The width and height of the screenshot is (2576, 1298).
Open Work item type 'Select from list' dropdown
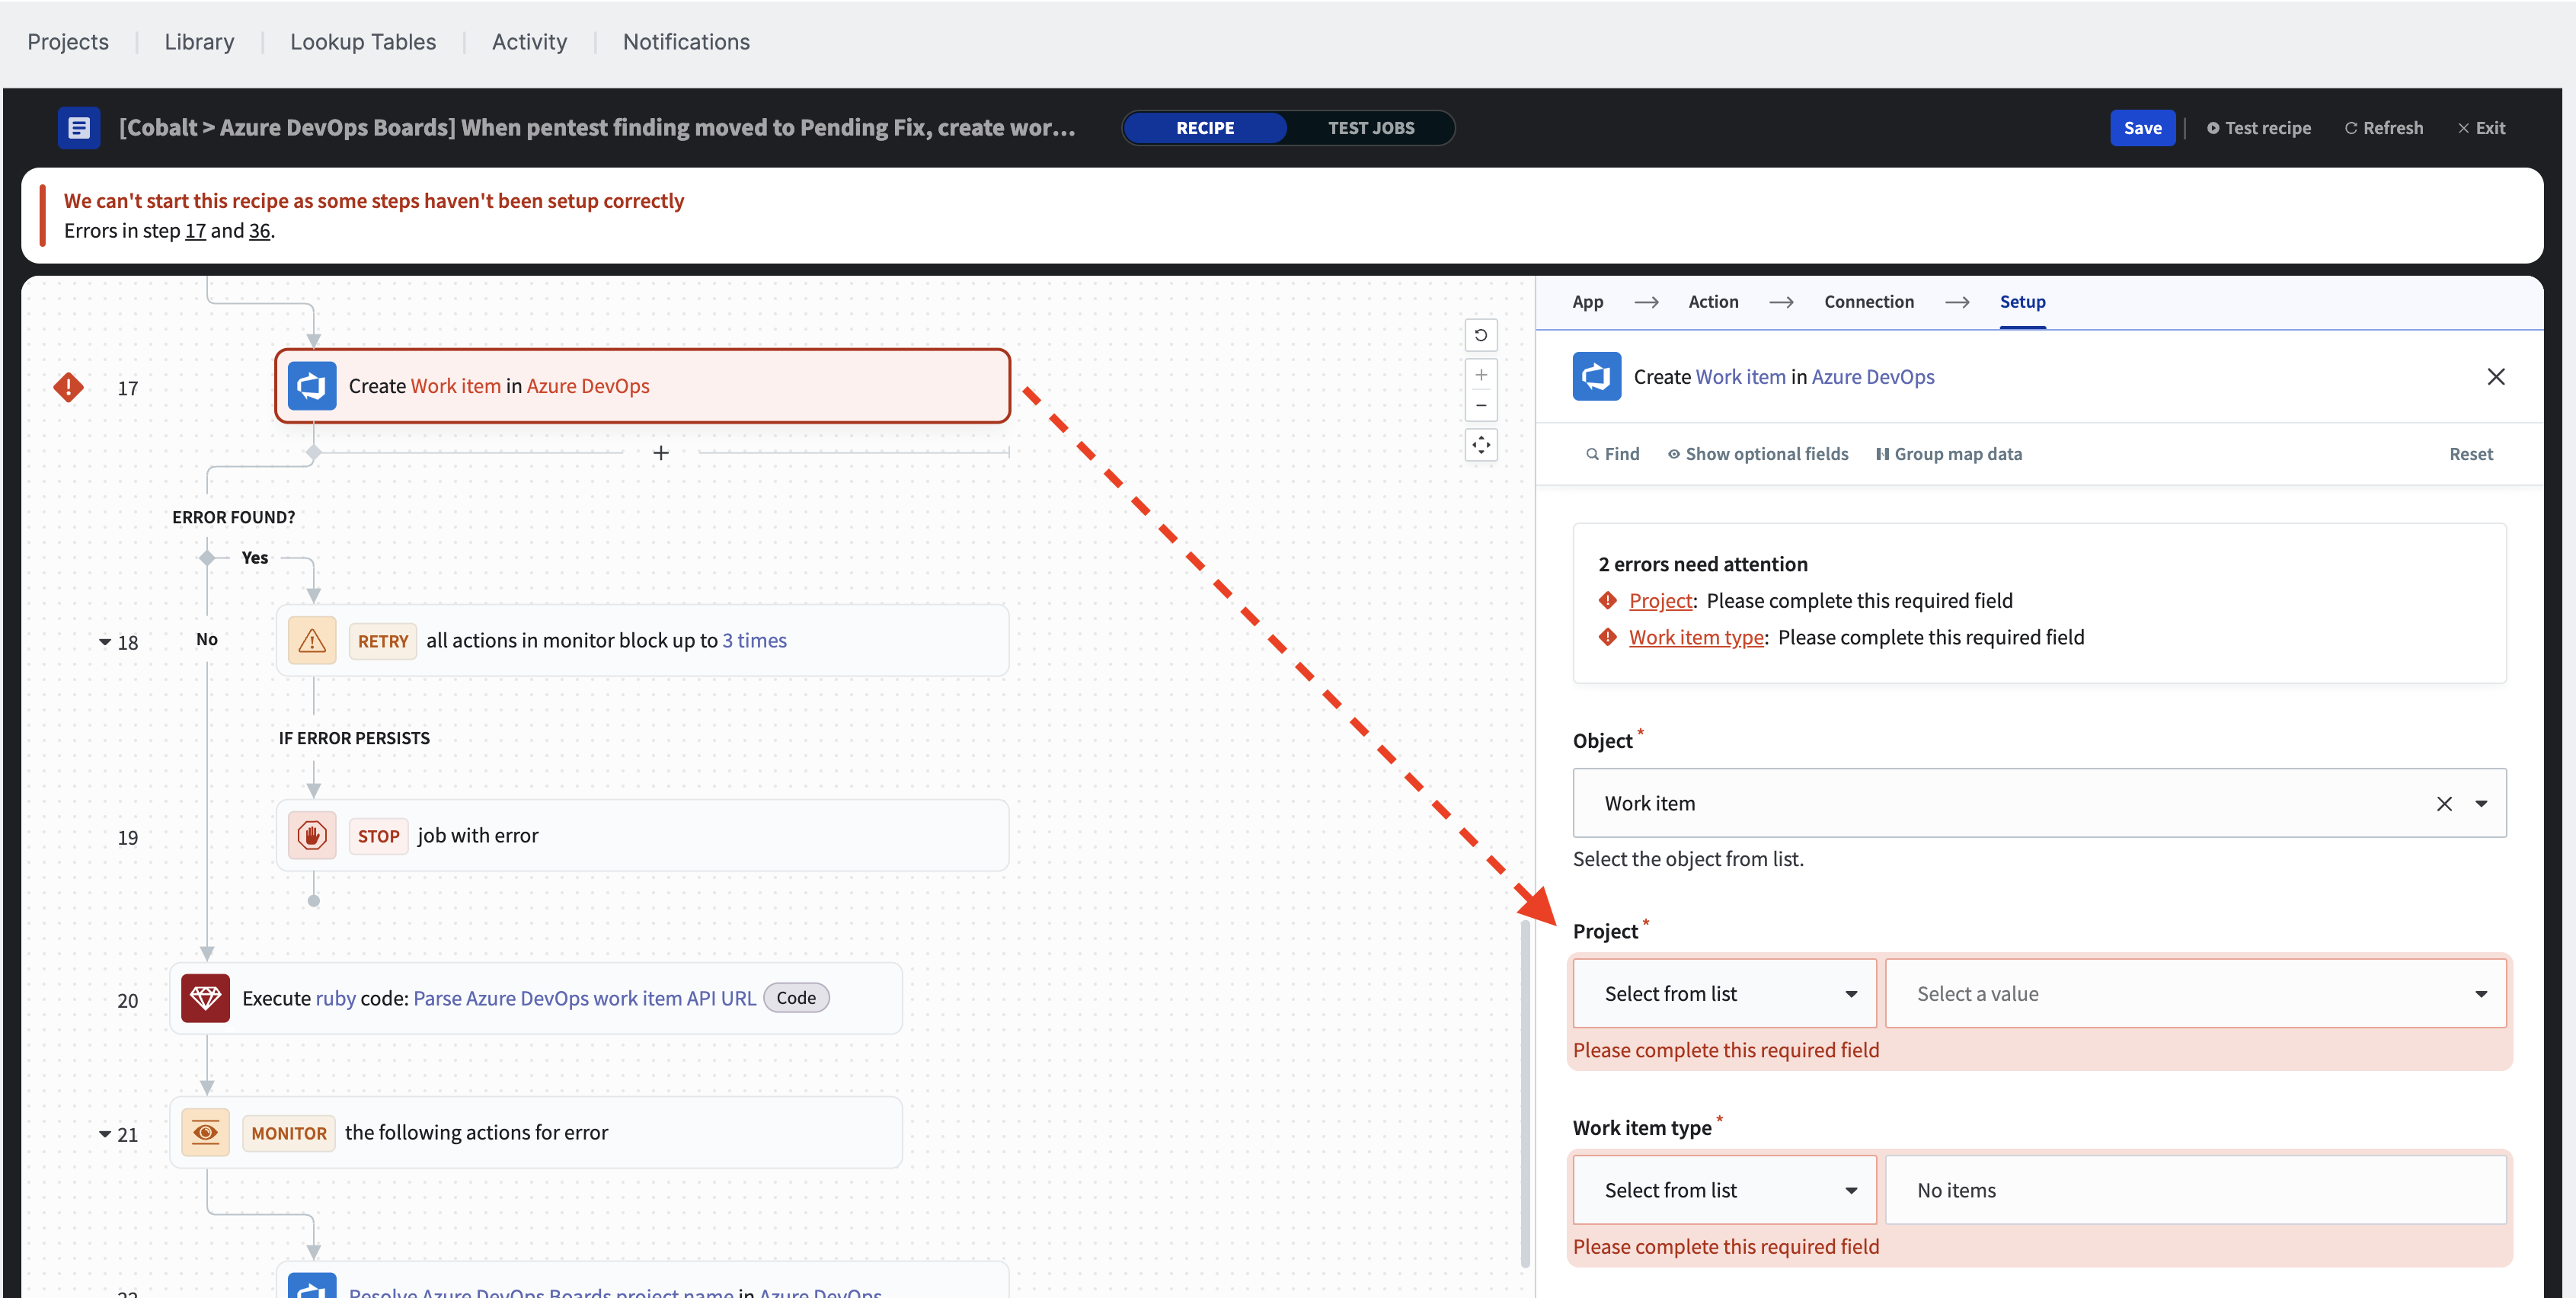point(1725,1190)
